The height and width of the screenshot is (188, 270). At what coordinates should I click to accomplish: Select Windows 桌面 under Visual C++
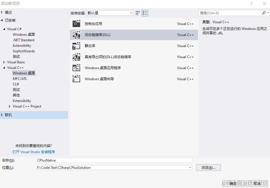pos(24,73)
